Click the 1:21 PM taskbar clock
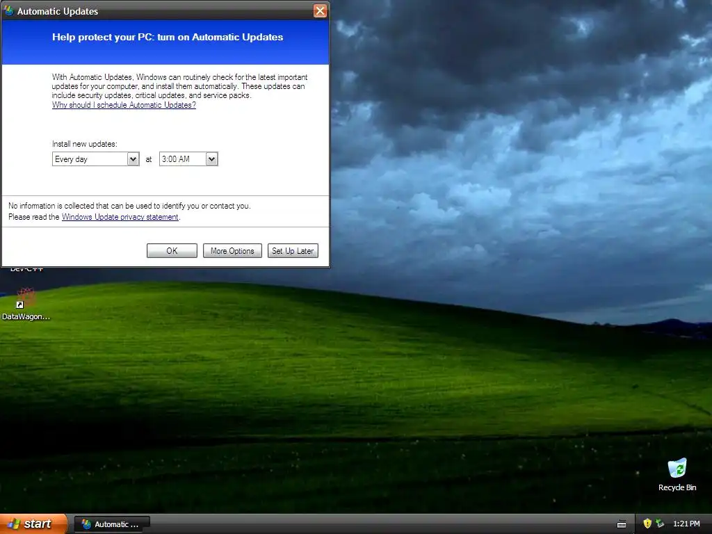The width and height of the screenshot is (712, 534). click(686, 524)
